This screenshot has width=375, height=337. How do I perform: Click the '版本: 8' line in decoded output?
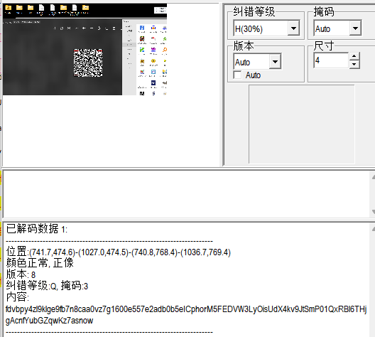click(x=21, y=274)
